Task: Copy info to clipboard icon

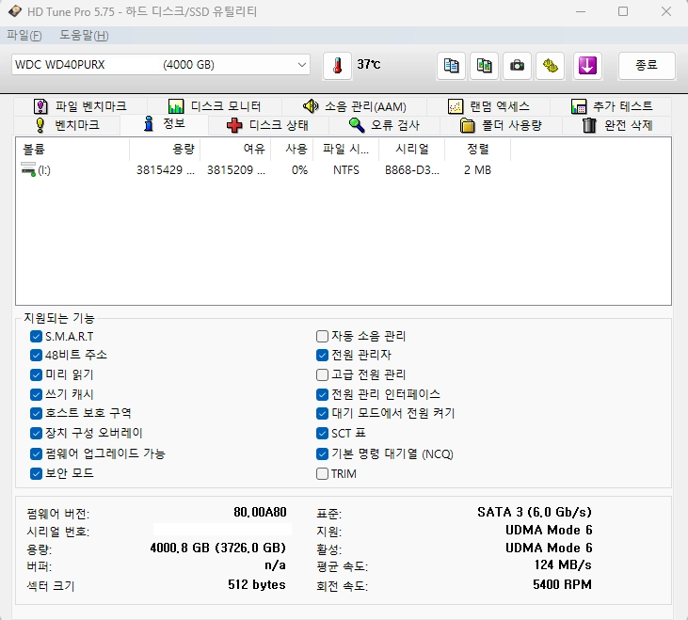Action: click(451, 66)
